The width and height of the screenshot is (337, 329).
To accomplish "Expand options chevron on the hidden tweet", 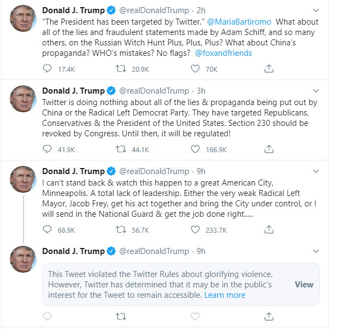I will point(316,251).
